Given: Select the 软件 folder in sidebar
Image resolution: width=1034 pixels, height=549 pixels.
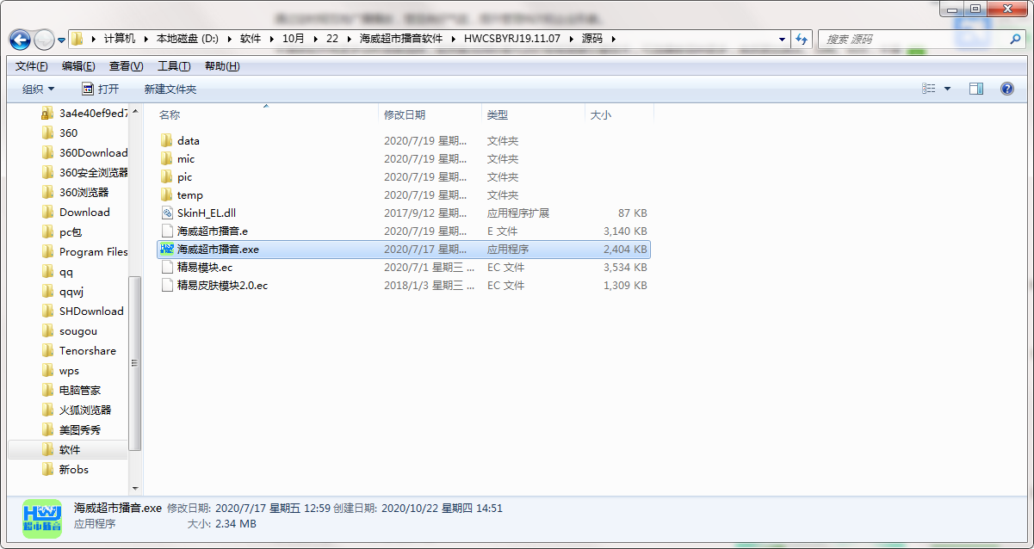Looking at the screenshot, I should (67, 449).
